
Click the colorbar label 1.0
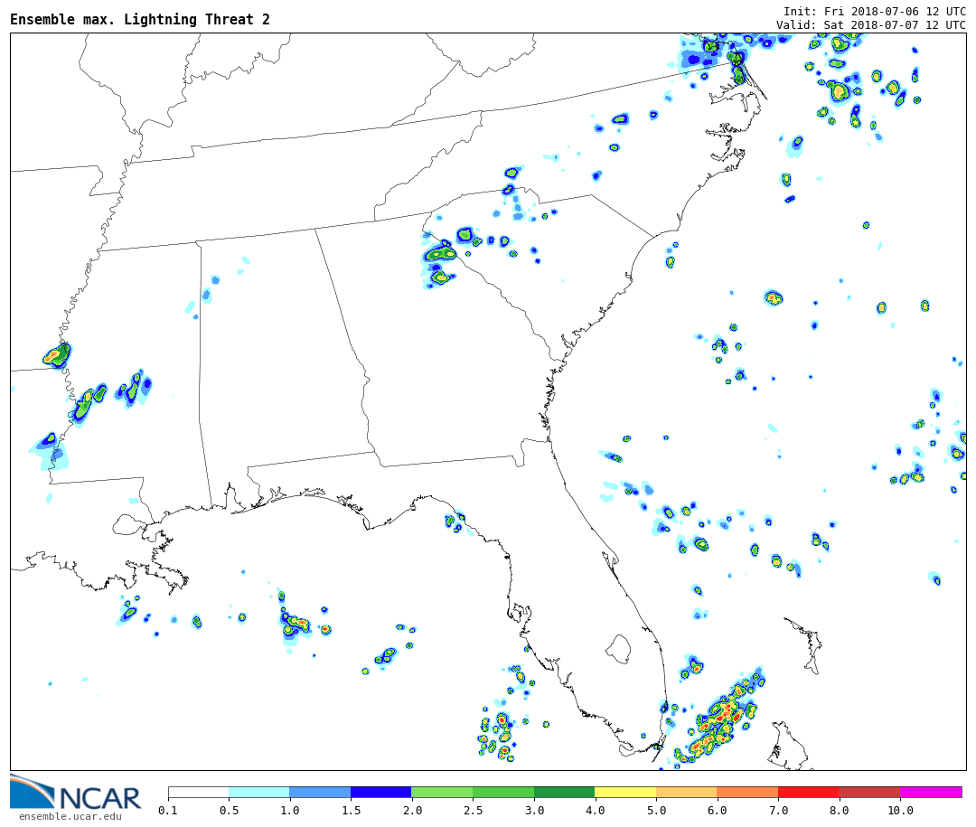[290, 810]
